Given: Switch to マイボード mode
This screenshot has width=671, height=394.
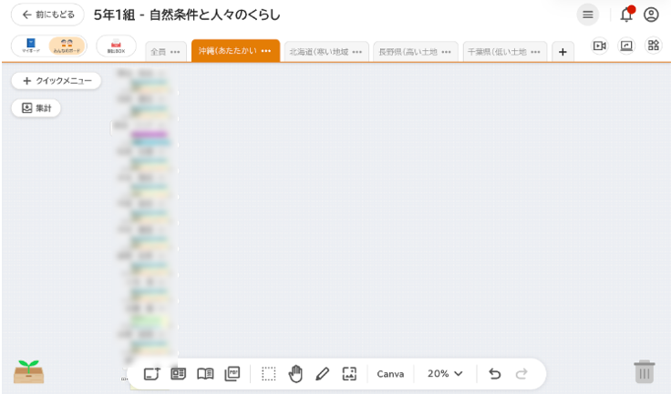Looking at the screenshot, I should coord(31,46).
